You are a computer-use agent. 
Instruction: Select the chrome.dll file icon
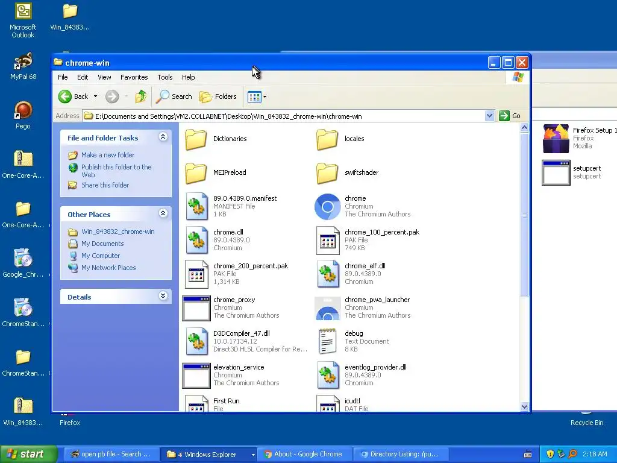click(x=196, y=240)
